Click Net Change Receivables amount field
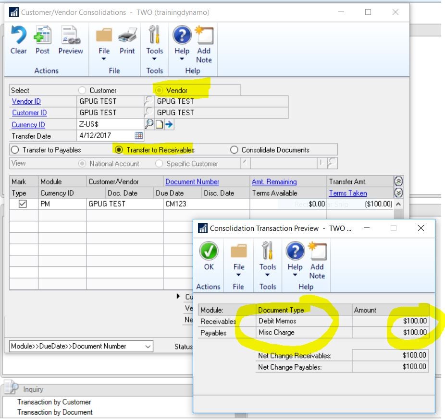The image size is (445, 420). coord(390,355)
